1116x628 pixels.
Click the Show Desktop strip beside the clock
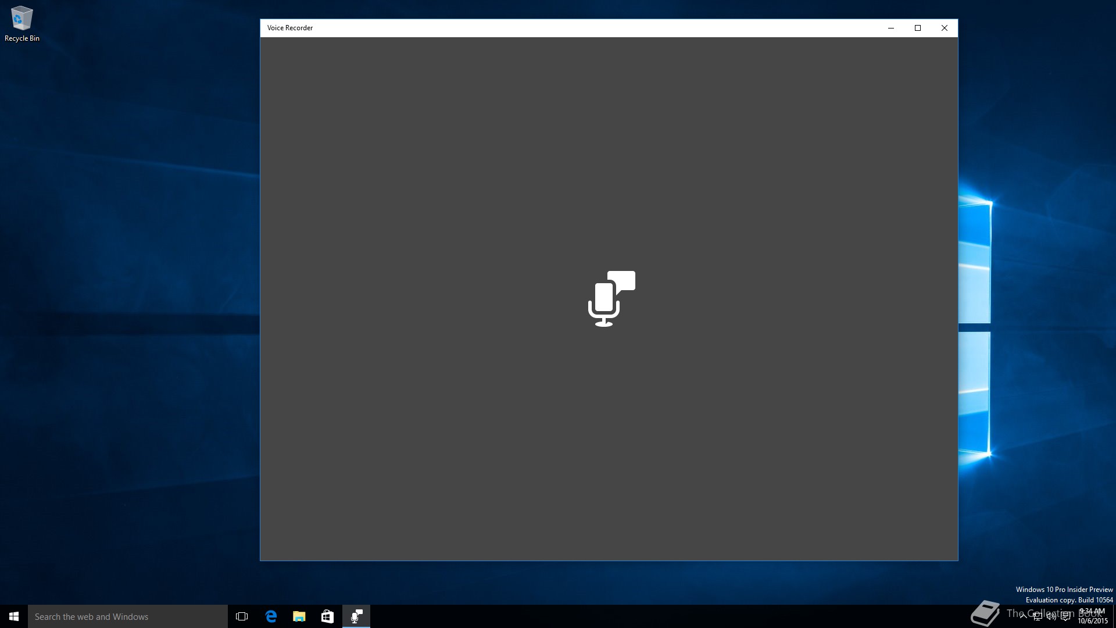(x=1114, y=616)
